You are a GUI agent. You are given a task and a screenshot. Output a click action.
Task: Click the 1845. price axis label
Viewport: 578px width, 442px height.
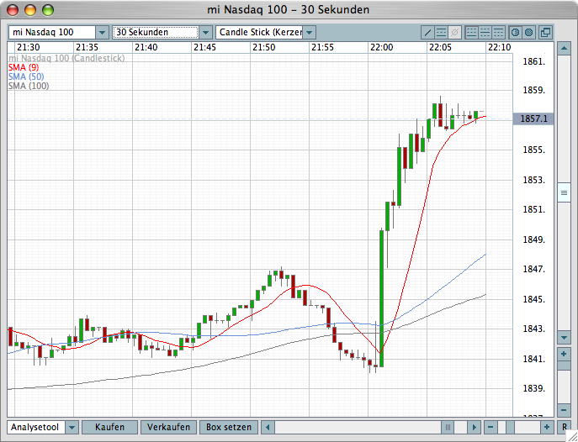533,299
